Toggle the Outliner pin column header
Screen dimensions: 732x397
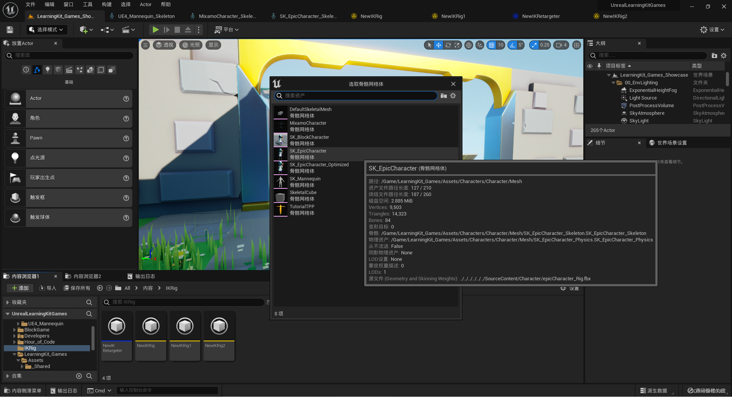(599, 66)
